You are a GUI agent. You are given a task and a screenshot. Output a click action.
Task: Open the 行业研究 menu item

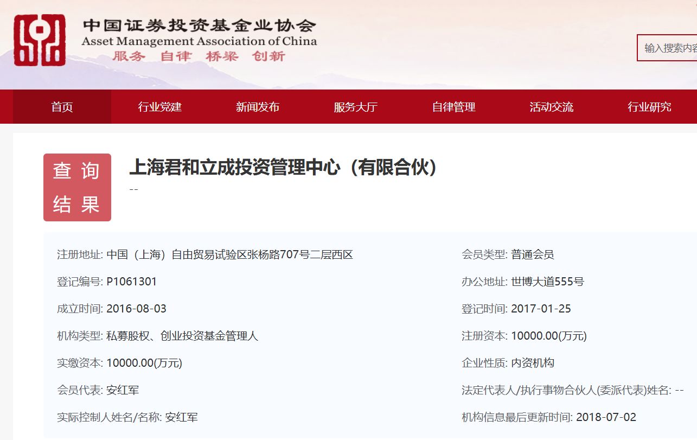[649, 107]
